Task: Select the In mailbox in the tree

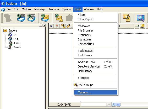Action: [15, 35]
